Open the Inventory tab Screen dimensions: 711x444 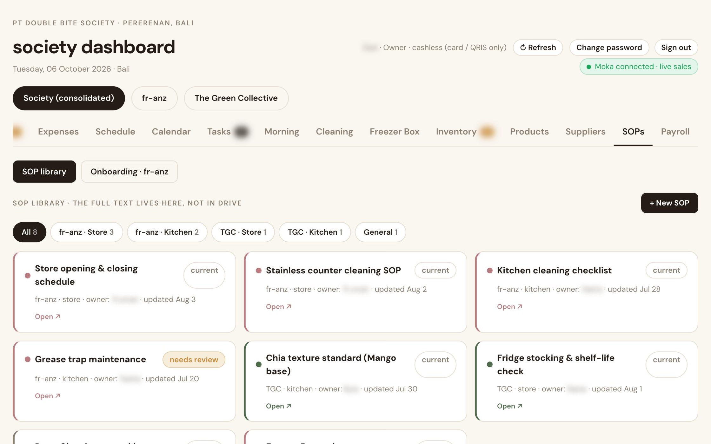click(456, 132)
